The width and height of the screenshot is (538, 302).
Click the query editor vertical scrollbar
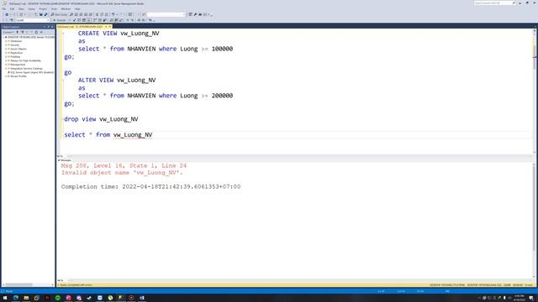click(535, 91)
